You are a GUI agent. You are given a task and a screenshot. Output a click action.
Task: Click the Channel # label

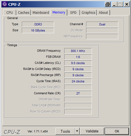pyautogui.click(x=76, y=24)
